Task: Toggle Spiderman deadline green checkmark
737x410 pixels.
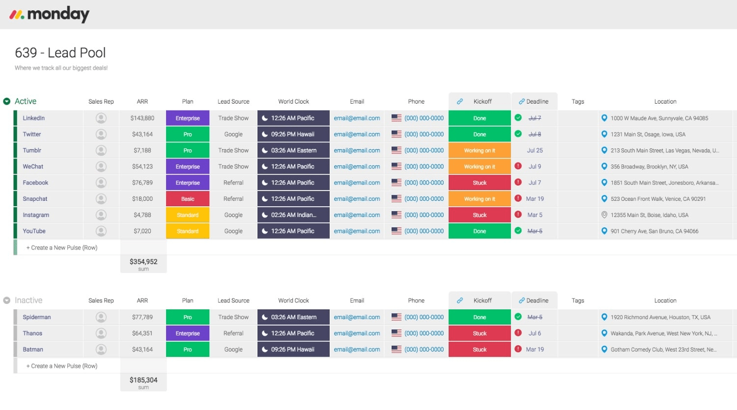Action: (x=518, y=317)
